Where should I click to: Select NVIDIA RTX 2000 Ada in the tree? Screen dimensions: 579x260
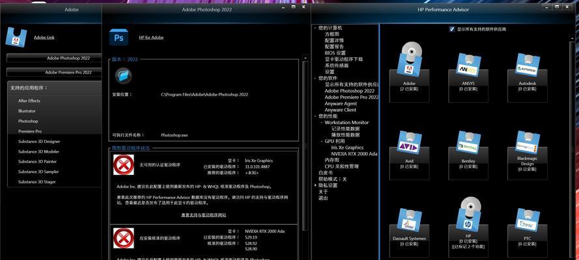354,154
